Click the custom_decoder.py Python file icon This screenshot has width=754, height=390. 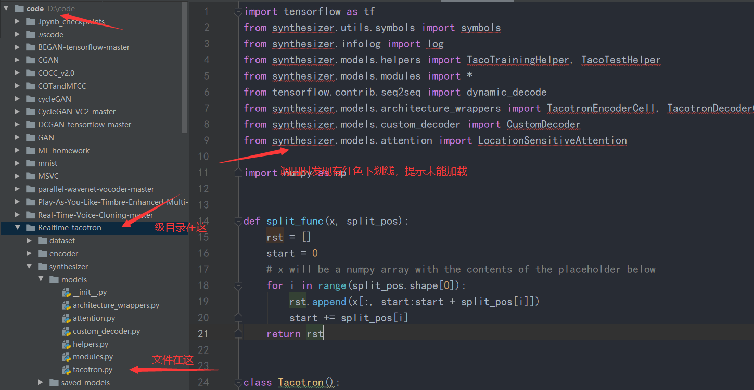(x=66, y=331)
